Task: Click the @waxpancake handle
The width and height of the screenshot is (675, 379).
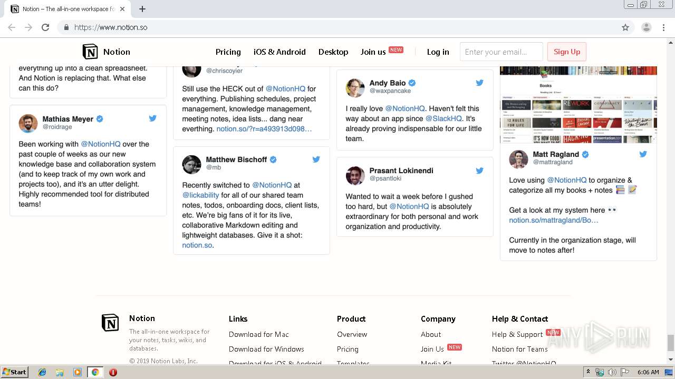Action: [x=390, y=91]
